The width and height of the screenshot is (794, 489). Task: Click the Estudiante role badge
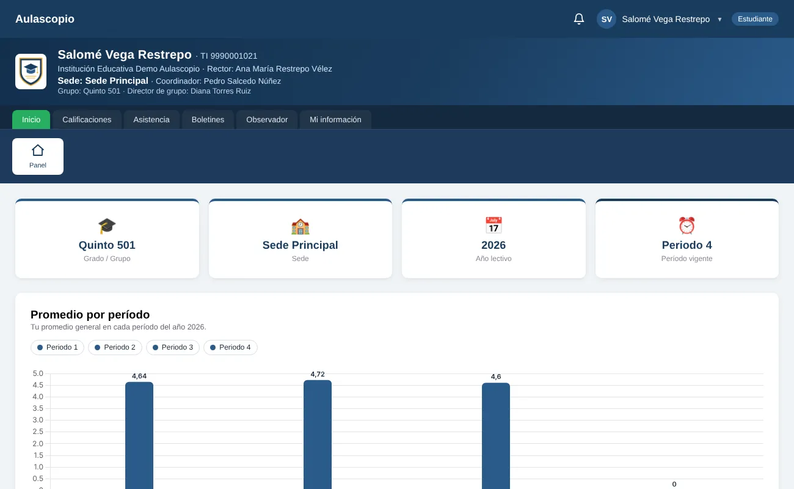tap(755, 19)
